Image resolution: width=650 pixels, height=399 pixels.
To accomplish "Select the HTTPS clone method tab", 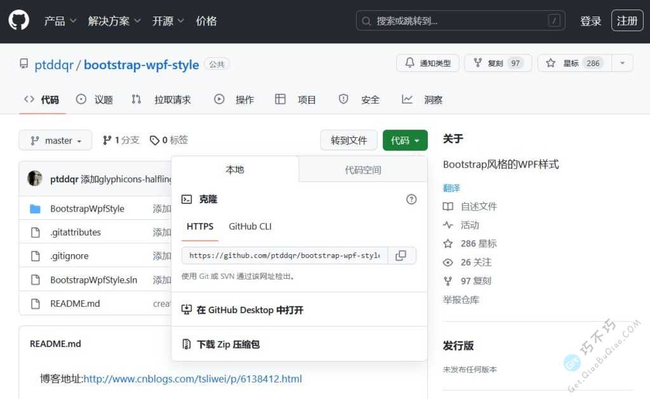I will pyautogui.click(x=200, y=226).
